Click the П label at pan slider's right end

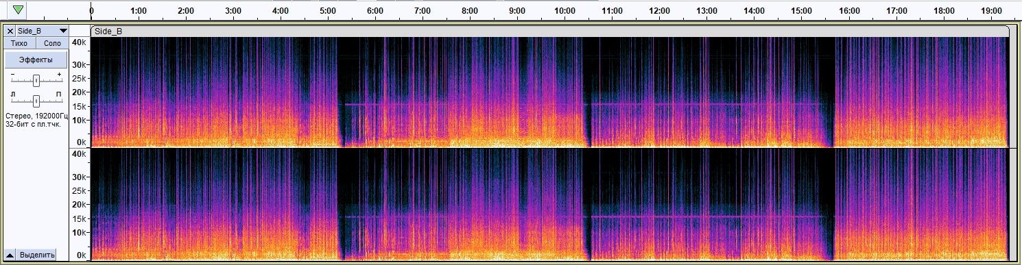(58, 94)
